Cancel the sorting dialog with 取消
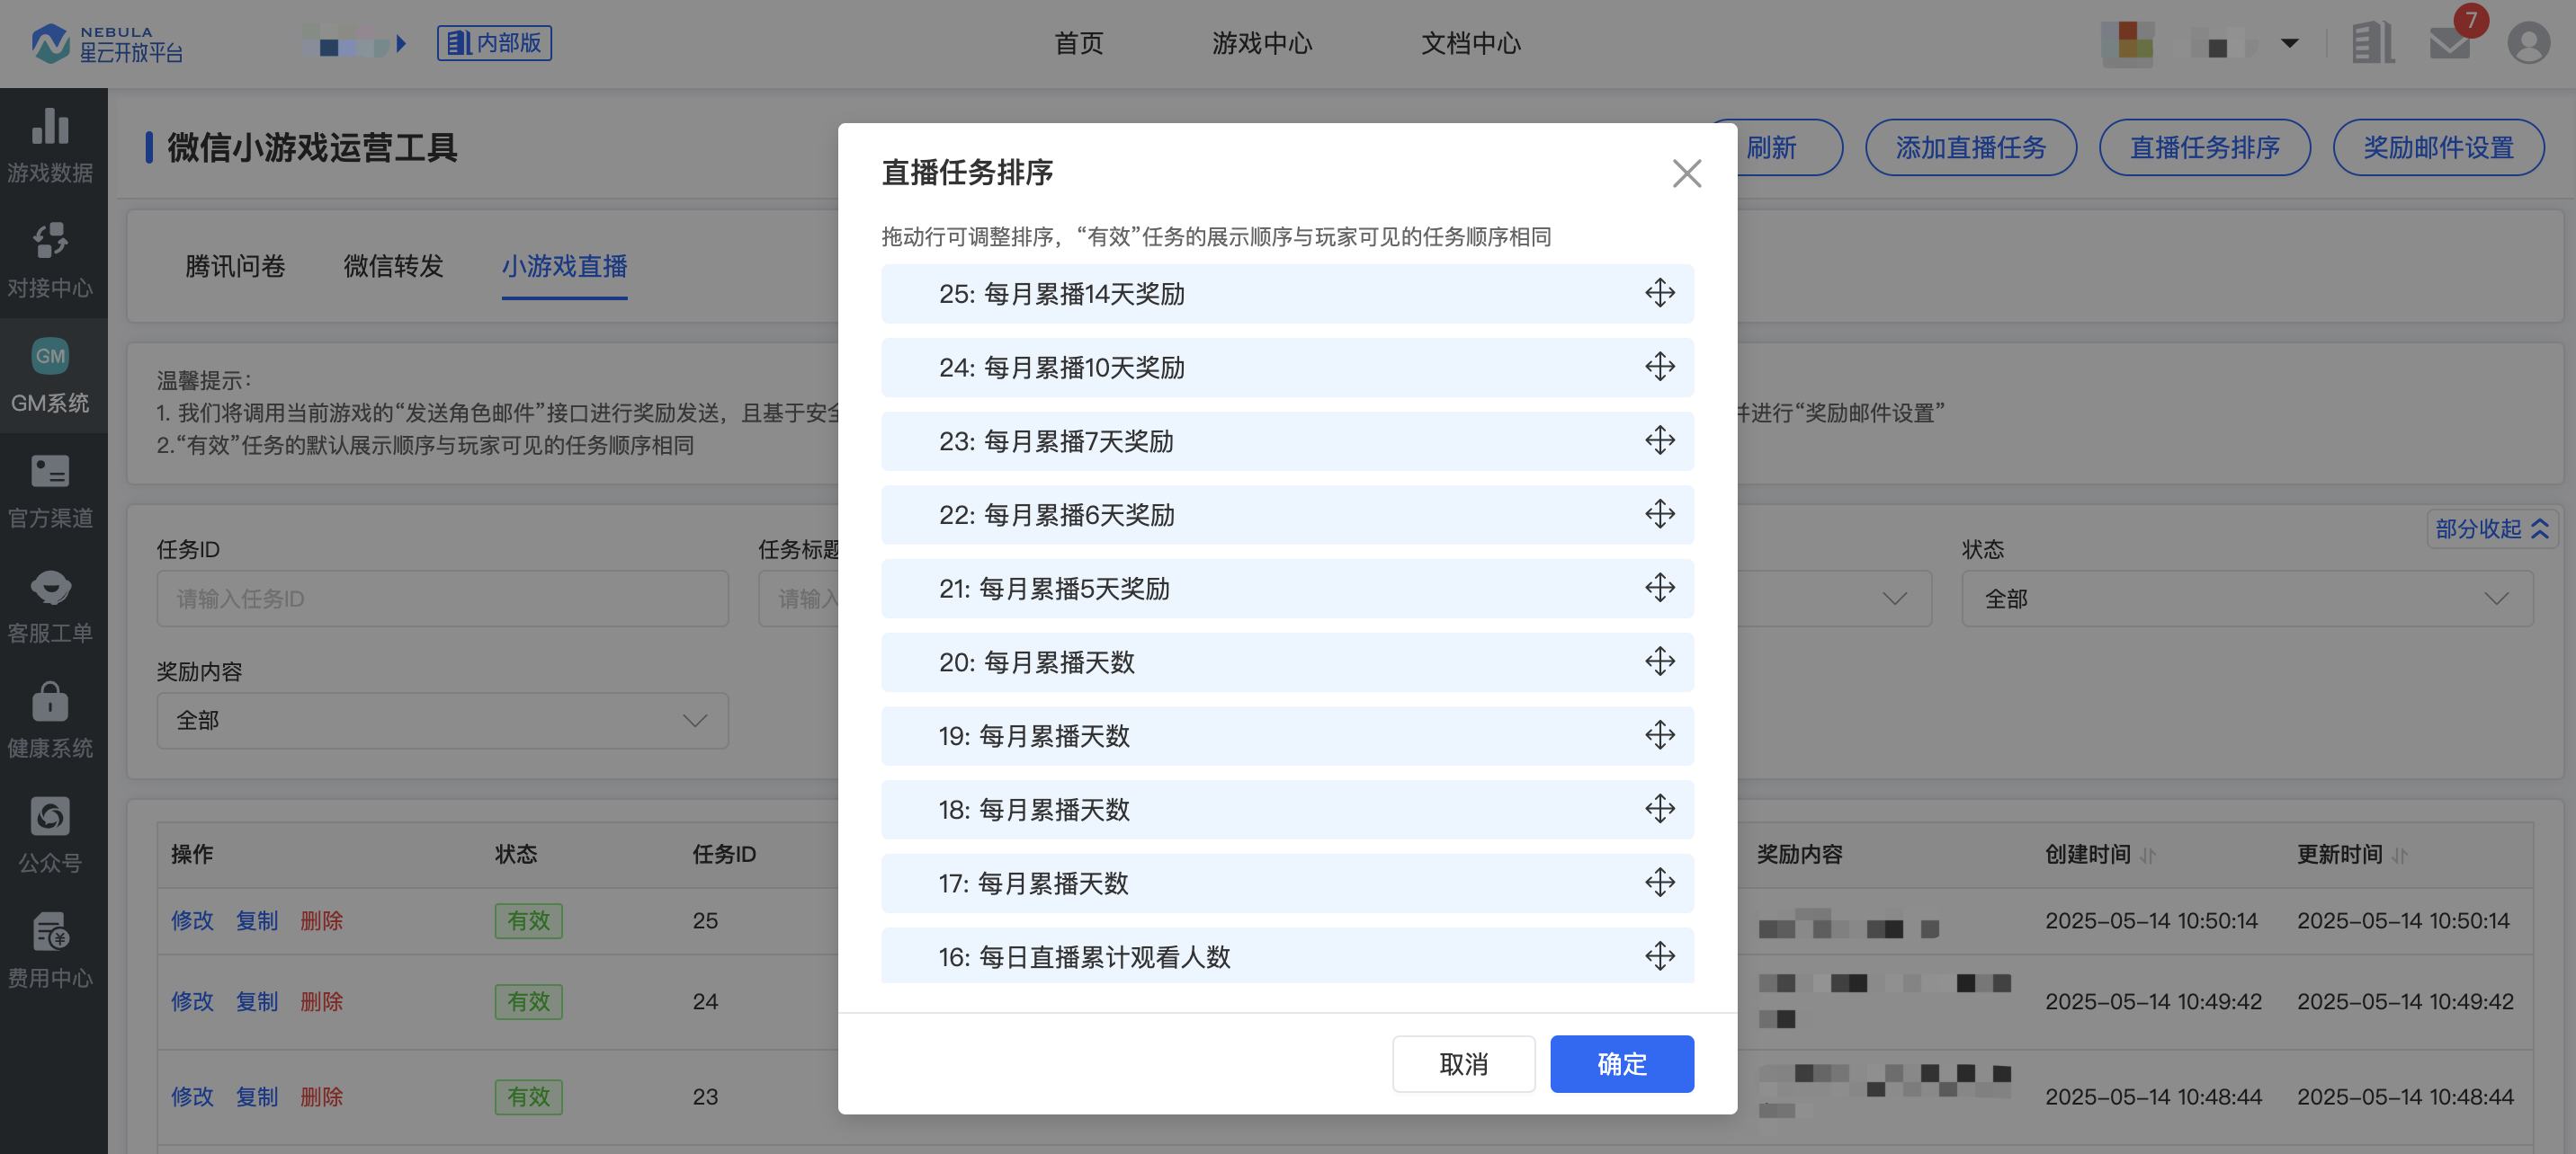Image resolution: width=2576 pixels, height=1154 pixels. pos(1463,1063)
